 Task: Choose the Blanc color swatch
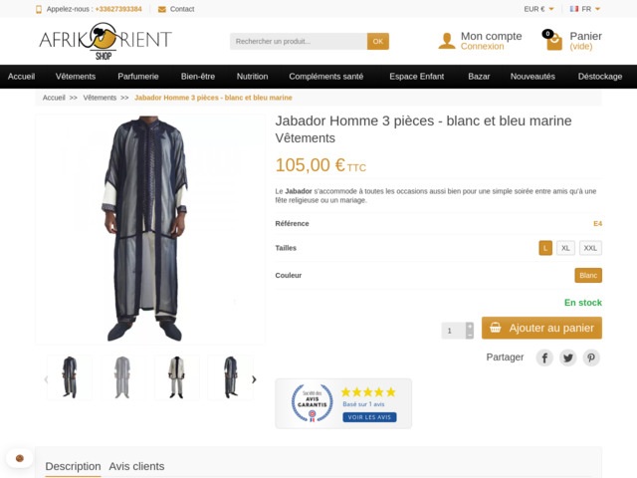[x=588, y=275]
